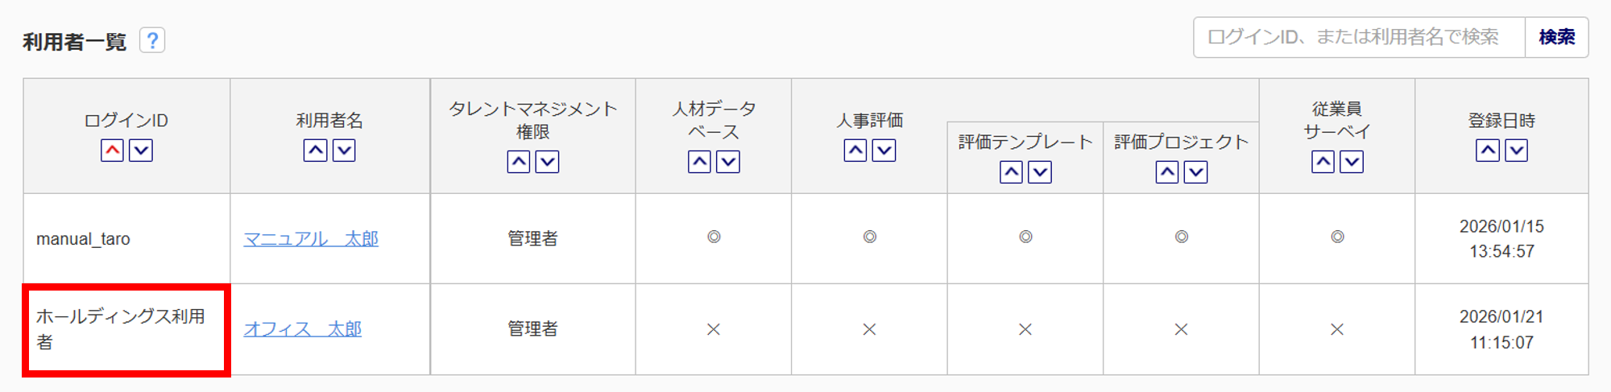Screen dimensions: 1611x392
Task: Open user link マニュアル 太郎
Action: 311,239
